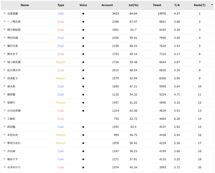This screenshot has height=173, width=215.
Task: Expand the 城ヶ崎美嘉 row details
Action: pos(4,62)
